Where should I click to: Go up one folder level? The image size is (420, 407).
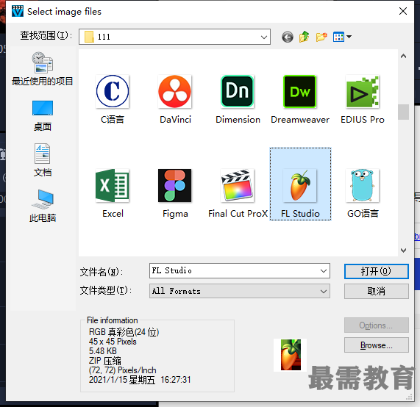305,37
